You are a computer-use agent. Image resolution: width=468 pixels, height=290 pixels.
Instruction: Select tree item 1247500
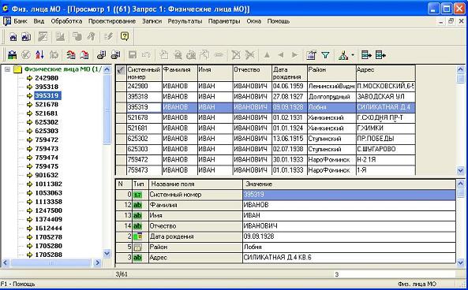coord(48,210)
